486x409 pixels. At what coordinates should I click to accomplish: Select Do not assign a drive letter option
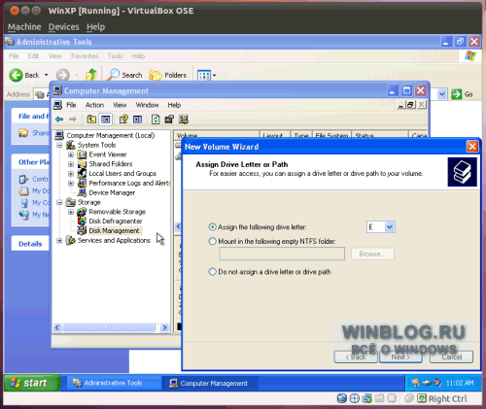[x=212, y=272]
